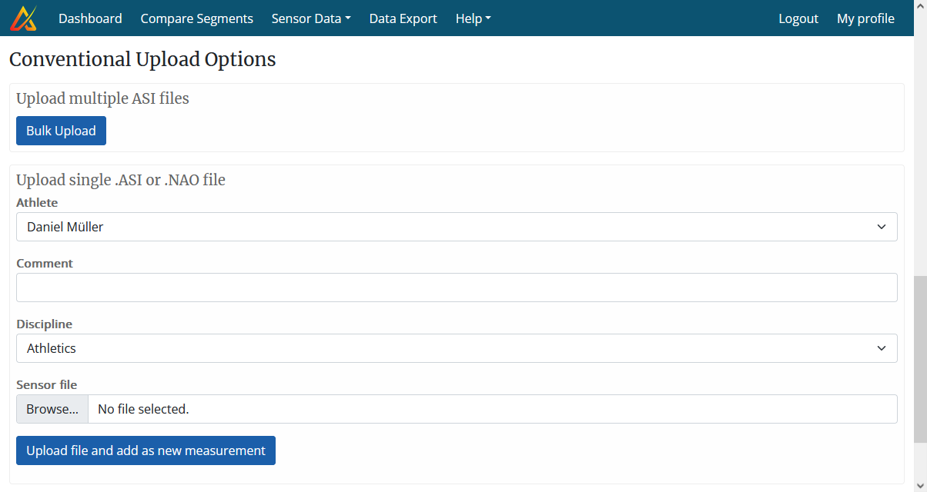Click the Bulk Upload button
Screen dimensions: 927x492
(61, 131)
